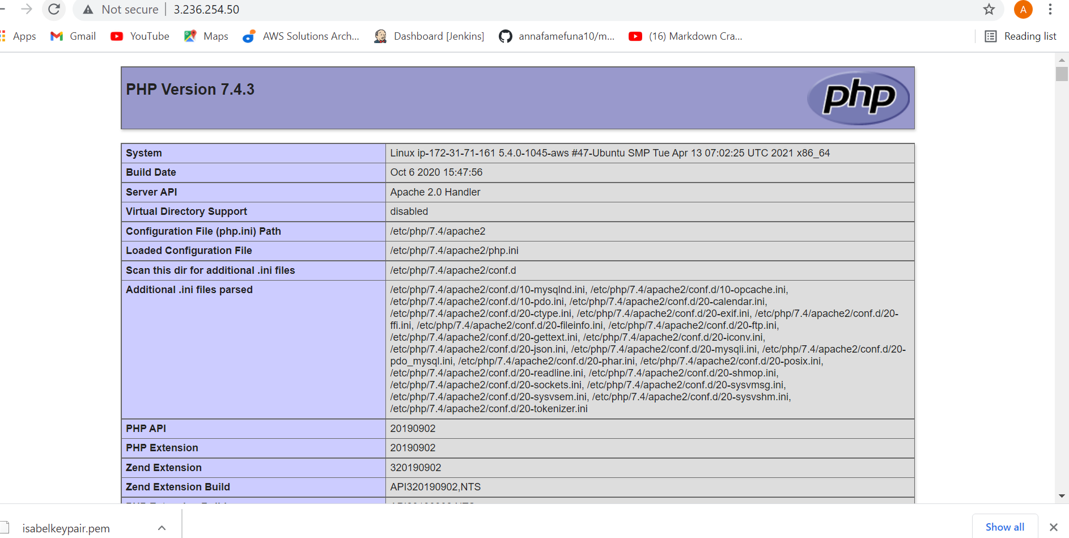Expand the isabelkeypair.pem download options chevron
The height and width of the screenshot is (538, 1069).
tap(162, 528)
